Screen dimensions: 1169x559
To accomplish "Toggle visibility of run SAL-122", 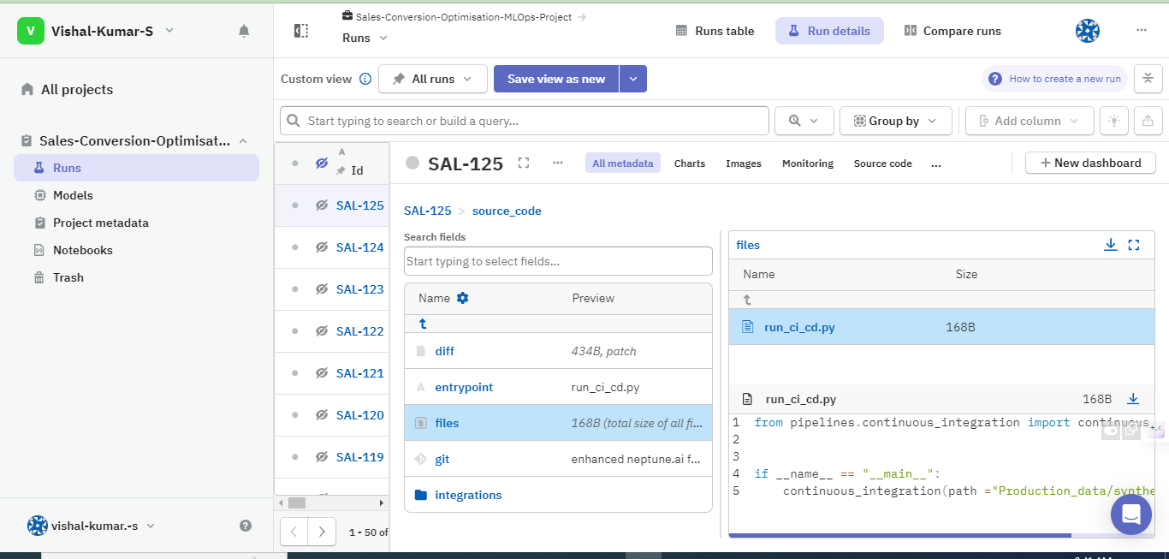I will [x=322, y=331].
